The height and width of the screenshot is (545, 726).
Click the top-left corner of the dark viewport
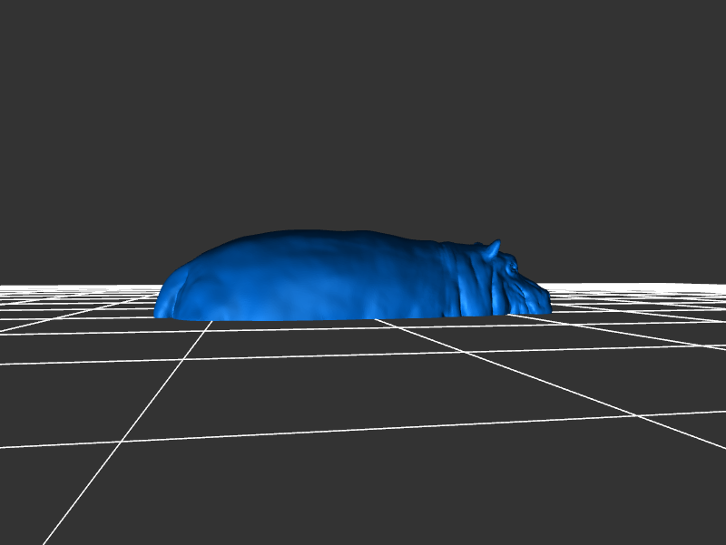click(x=5, y=5)
